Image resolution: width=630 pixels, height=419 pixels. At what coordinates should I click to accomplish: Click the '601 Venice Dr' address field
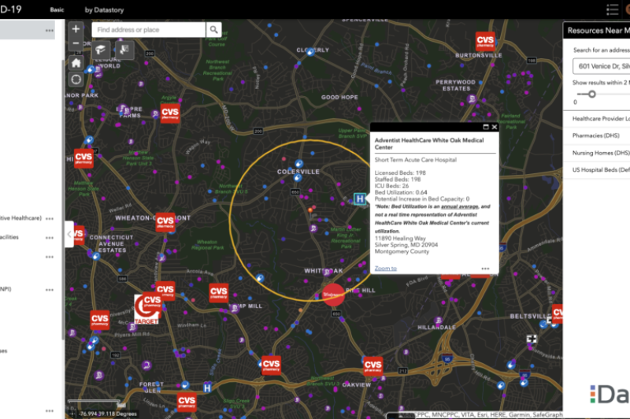602,66
